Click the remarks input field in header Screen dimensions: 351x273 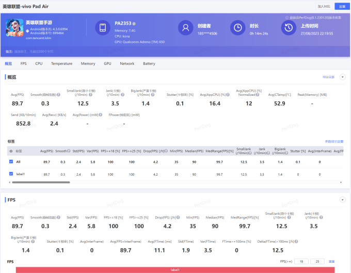(x=34, y=52)
